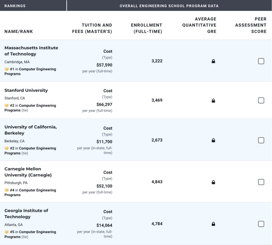Open the Stanford University school link
Image resolution: width=272 pixels, height=245 pixels.
click(26, 90)
